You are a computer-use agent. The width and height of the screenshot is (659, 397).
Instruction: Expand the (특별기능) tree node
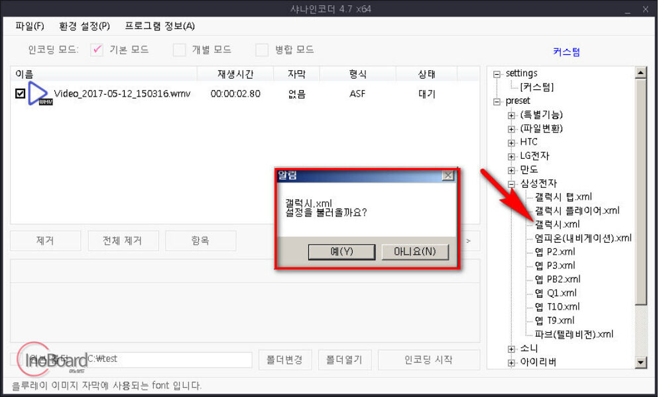tap(511, 116)
